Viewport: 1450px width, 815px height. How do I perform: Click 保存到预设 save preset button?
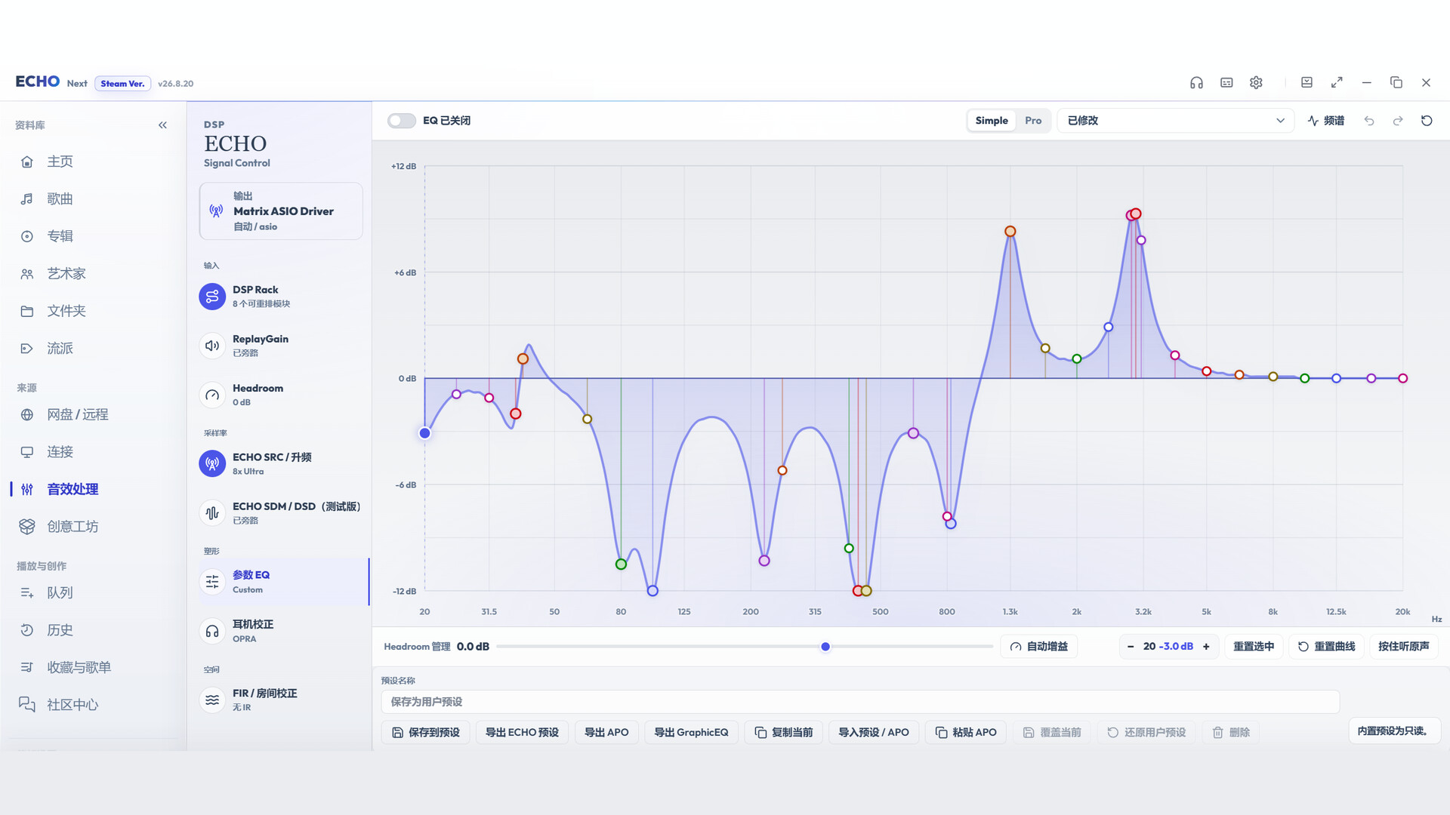click(x=426, y=733)
